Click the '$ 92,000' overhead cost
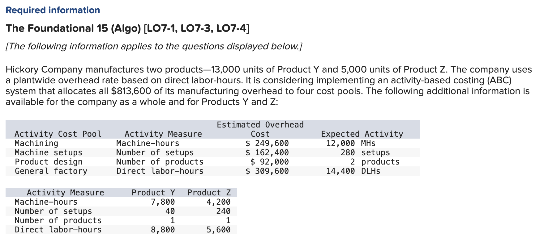This screenshot has height=242, width=535. [270, 162]
